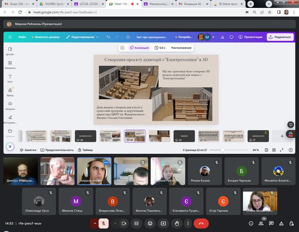Viewport: 299px width, 232px height.
Task: Leave the call with red hang-up button
Action: [x=201, y=224]
